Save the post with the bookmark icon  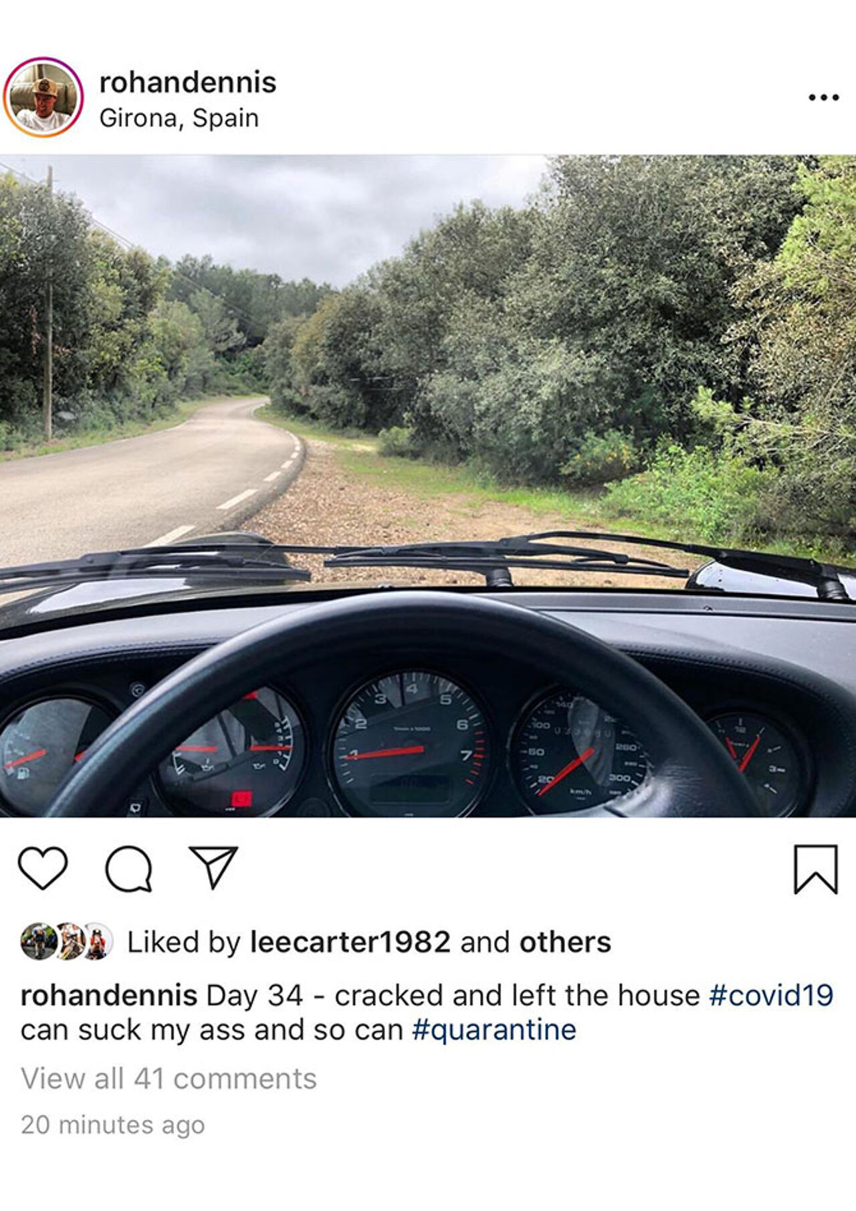point(816,869)
